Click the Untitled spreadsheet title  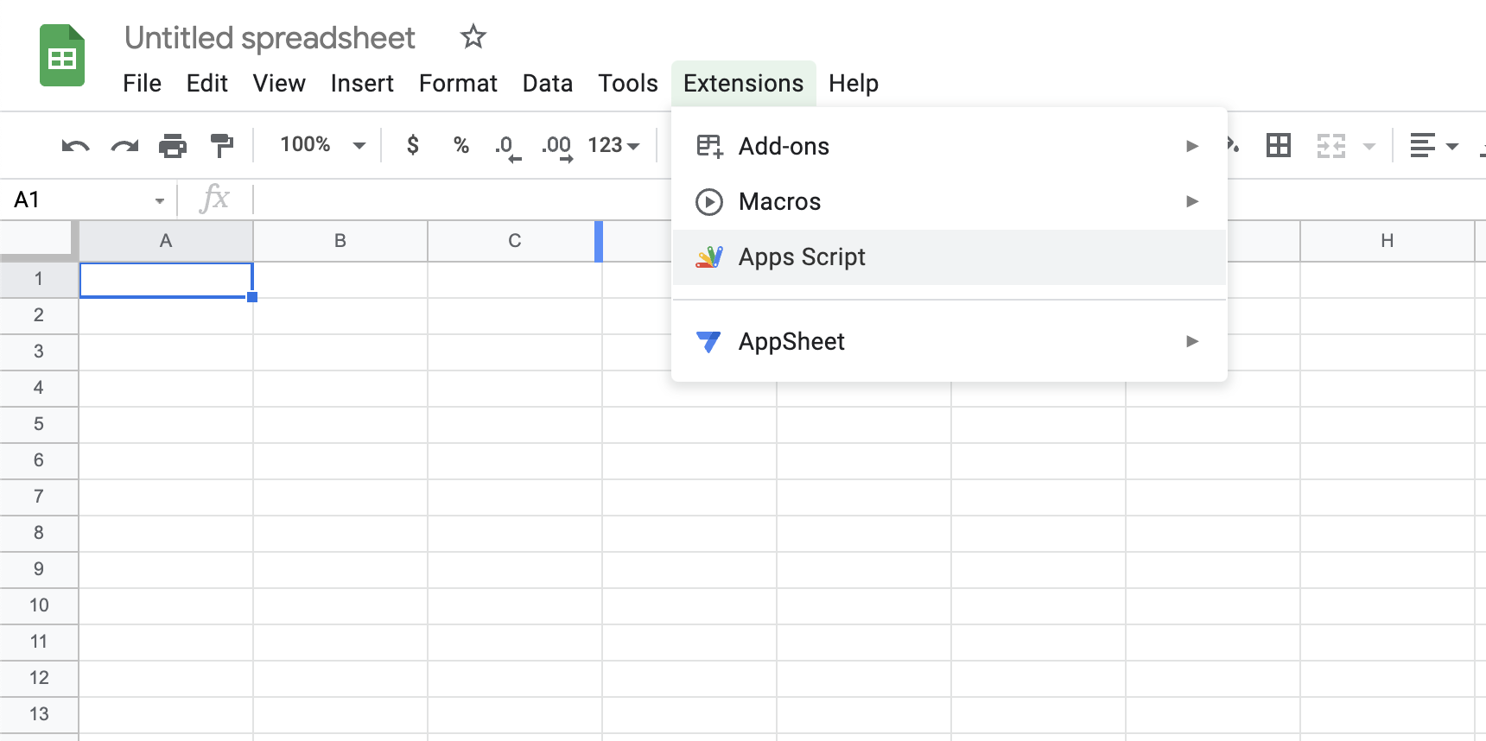tap(270, 38)
